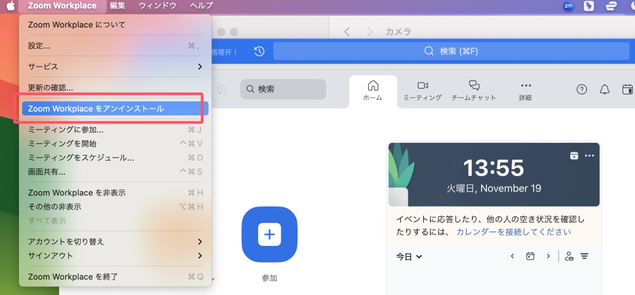
Task: Open the notifications bell icon
Action: pyautogui.click(x=605, y=90)
